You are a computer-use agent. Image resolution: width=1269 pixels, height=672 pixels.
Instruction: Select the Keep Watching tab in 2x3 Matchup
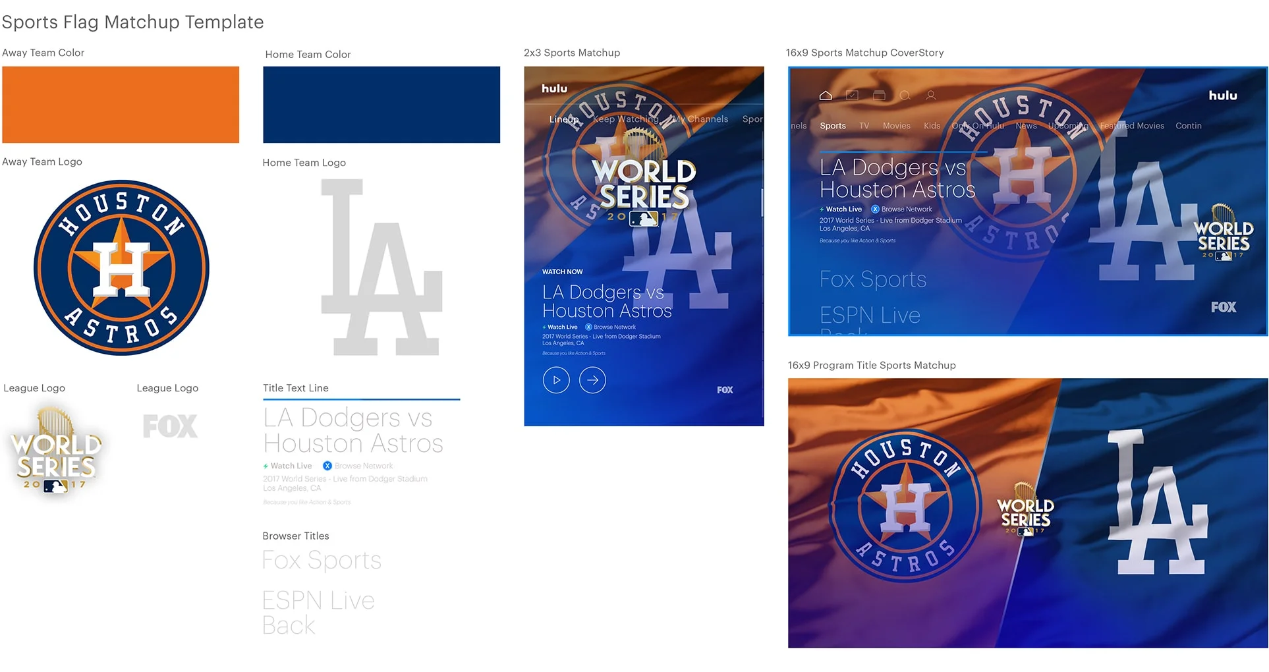625,119
